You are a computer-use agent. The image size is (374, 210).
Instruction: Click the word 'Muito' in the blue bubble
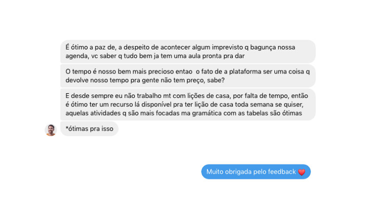coord(214,171)
